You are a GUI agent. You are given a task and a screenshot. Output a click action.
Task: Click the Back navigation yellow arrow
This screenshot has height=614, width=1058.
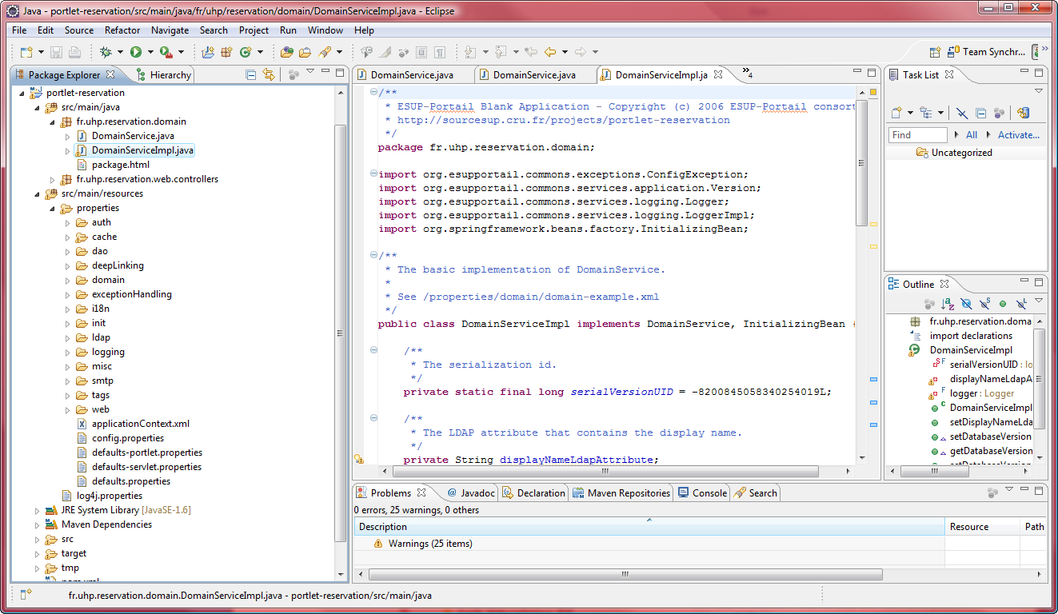[x=550, y=52]
